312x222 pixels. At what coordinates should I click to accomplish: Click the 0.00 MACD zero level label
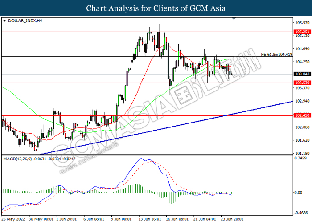pos(298,192)
